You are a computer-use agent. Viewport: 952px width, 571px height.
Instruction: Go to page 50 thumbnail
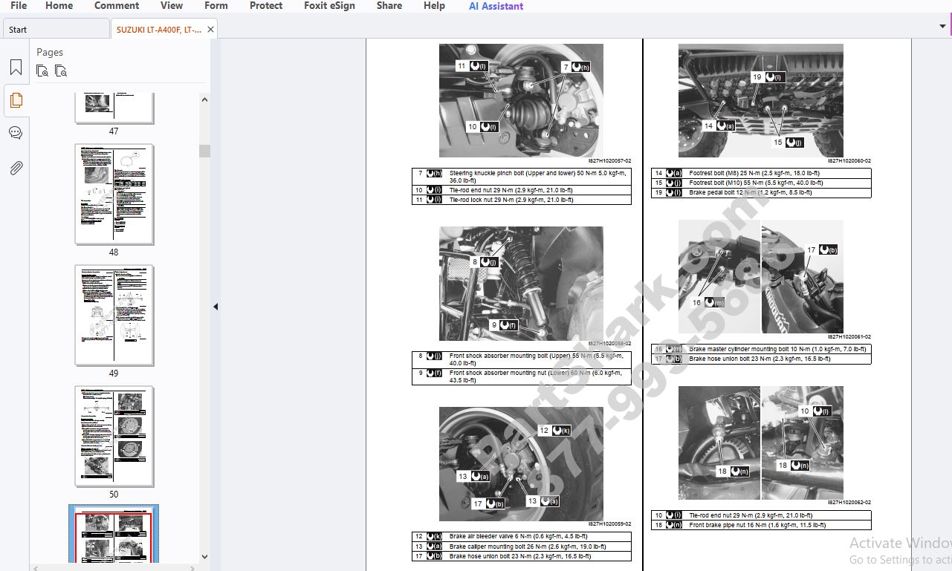[114, 437]
